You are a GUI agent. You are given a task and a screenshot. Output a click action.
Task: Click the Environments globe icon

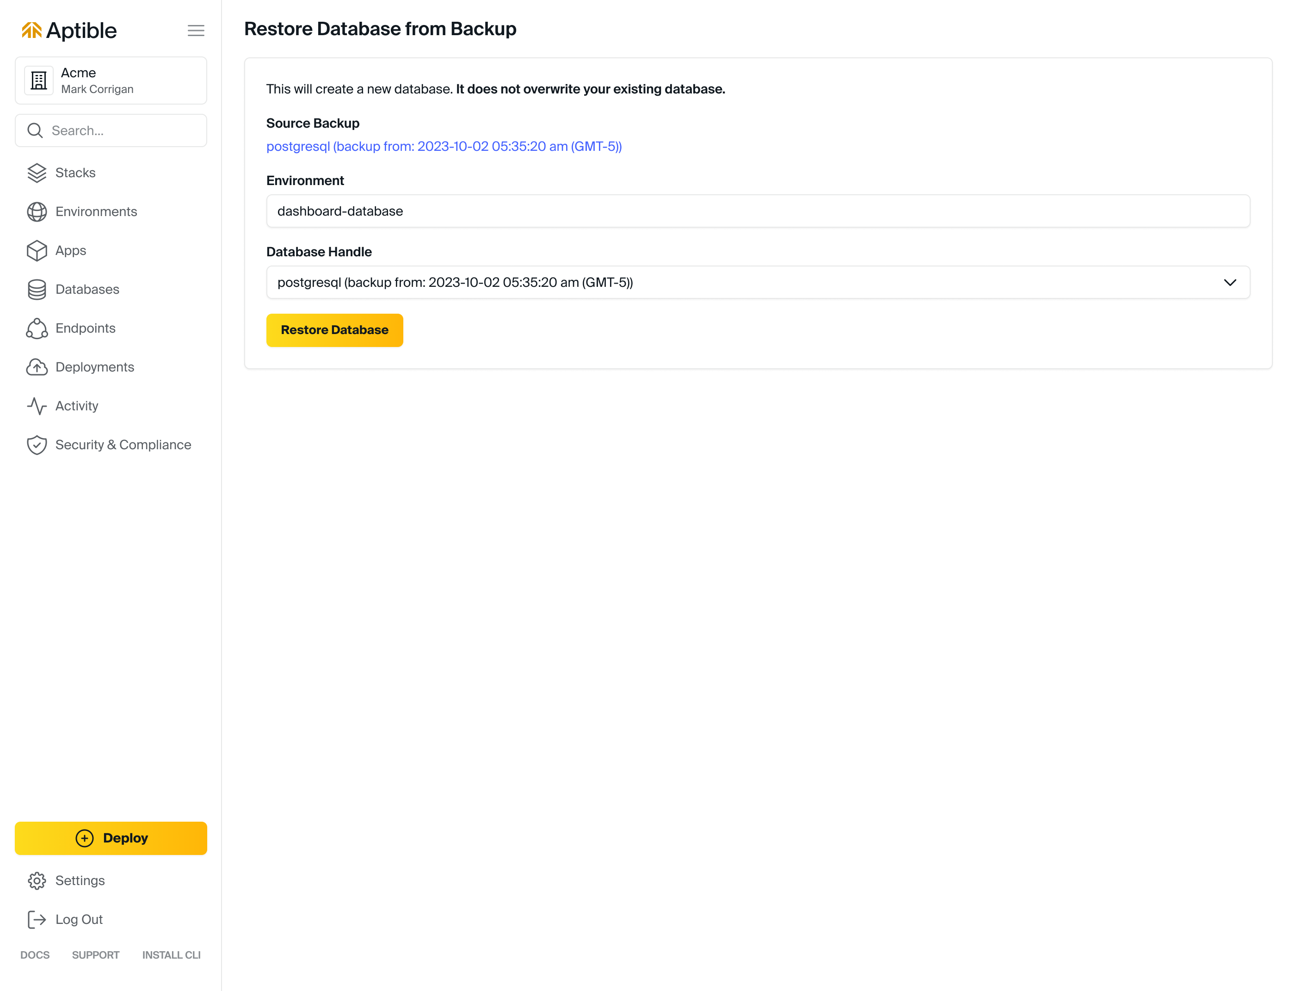pos(37,212)
